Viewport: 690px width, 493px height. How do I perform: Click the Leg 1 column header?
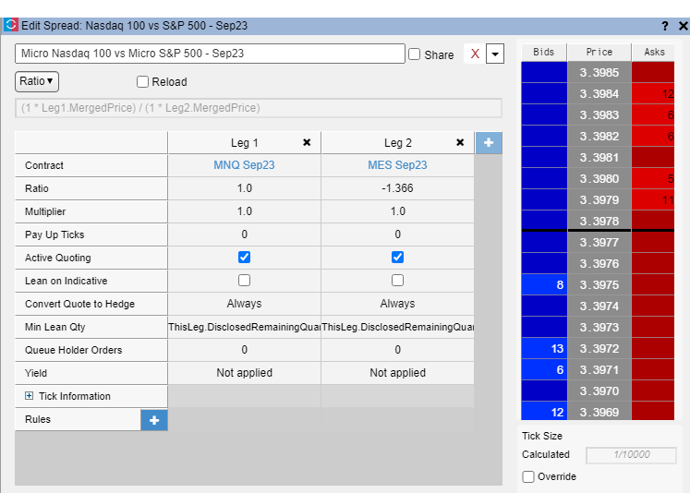244,142
